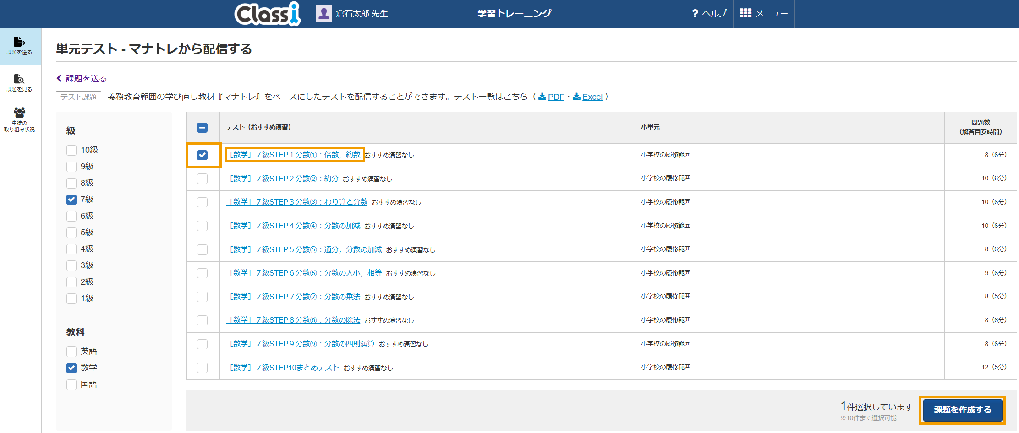The height and width of the screenshot is (433, 1019).
Task: Click the 課題を作成する button
Action: click(x=963, y=410)
